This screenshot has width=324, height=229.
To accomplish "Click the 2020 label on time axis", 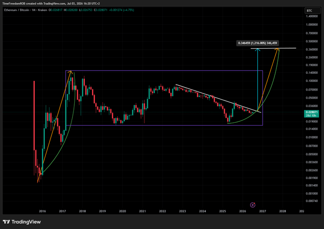I will point(122,211).
